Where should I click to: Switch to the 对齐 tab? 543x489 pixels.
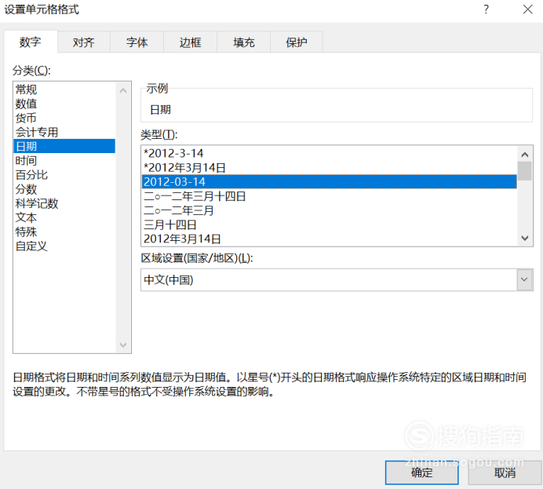pyautogui.click(x=84, y=42)
